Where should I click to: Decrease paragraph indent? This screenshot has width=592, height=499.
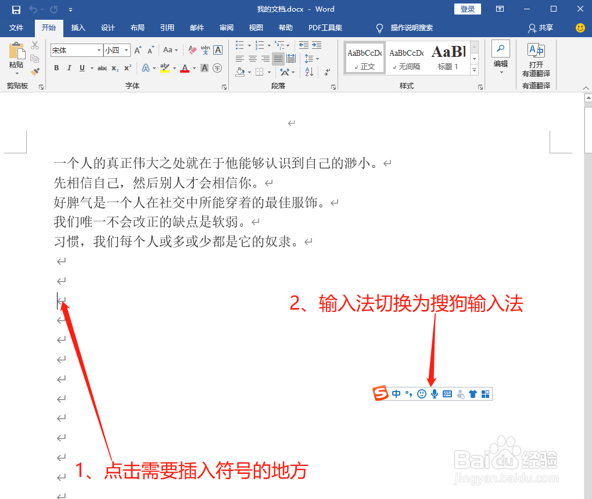coord(303,45)
